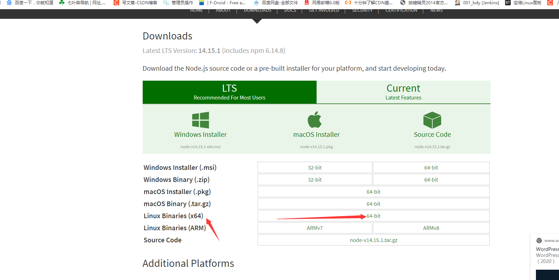This screenshot has height=280, width=559.
Task: Open the GET INVOLVED nav item
Action: pos(324,11)
